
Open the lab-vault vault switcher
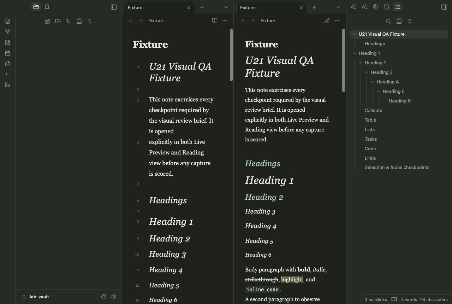point(36,297)
